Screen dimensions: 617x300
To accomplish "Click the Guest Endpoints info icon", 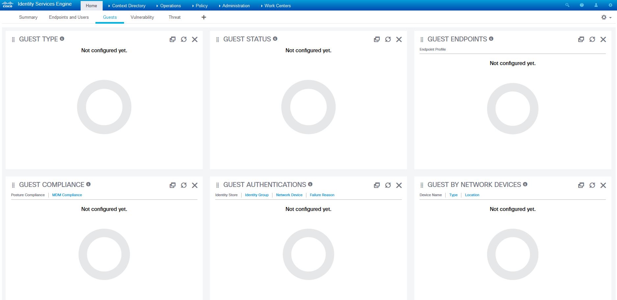I will [x=491, y=38].
